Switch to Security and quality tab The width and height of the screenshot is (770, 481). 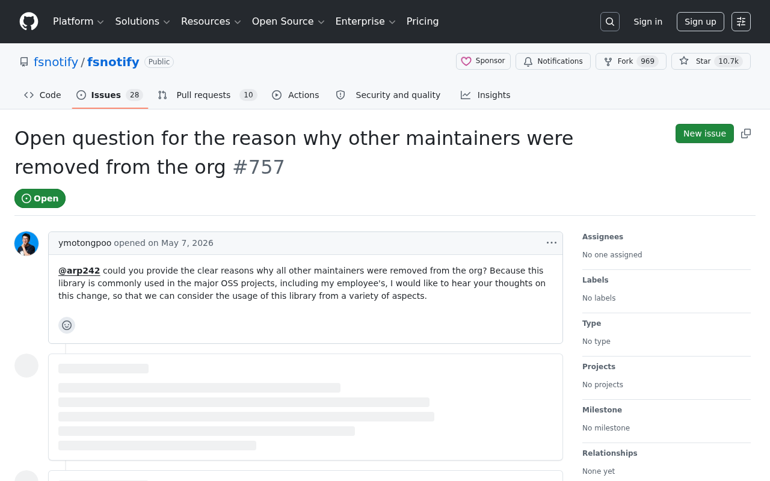coord(388,95)
